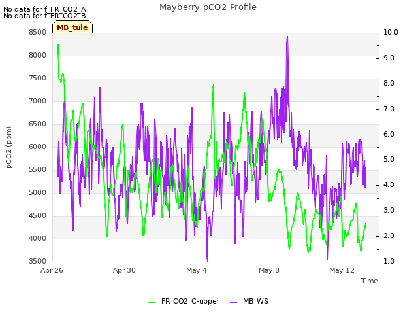Screen dimensions: 418x314
Task: Click the 7000 left axis value
Action: pos(38,101)
